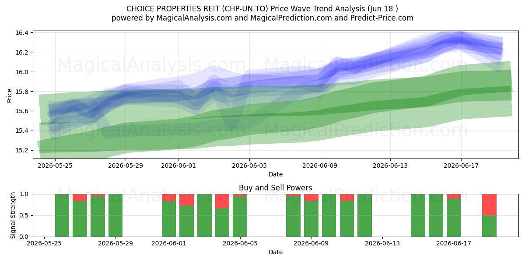This screenshot has height=262, width=525.
Task: Click the CHOICE PROPERTIES REIT chart title
Action: pyautogui.click(x=262, y=9)
